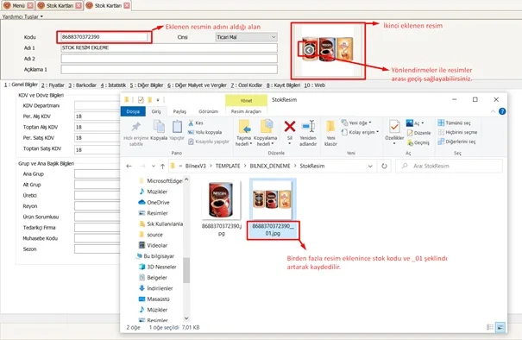Click Yeniden adlandır icon
The height and width of the screenshot is (340, 522).
tap(308, 127)
